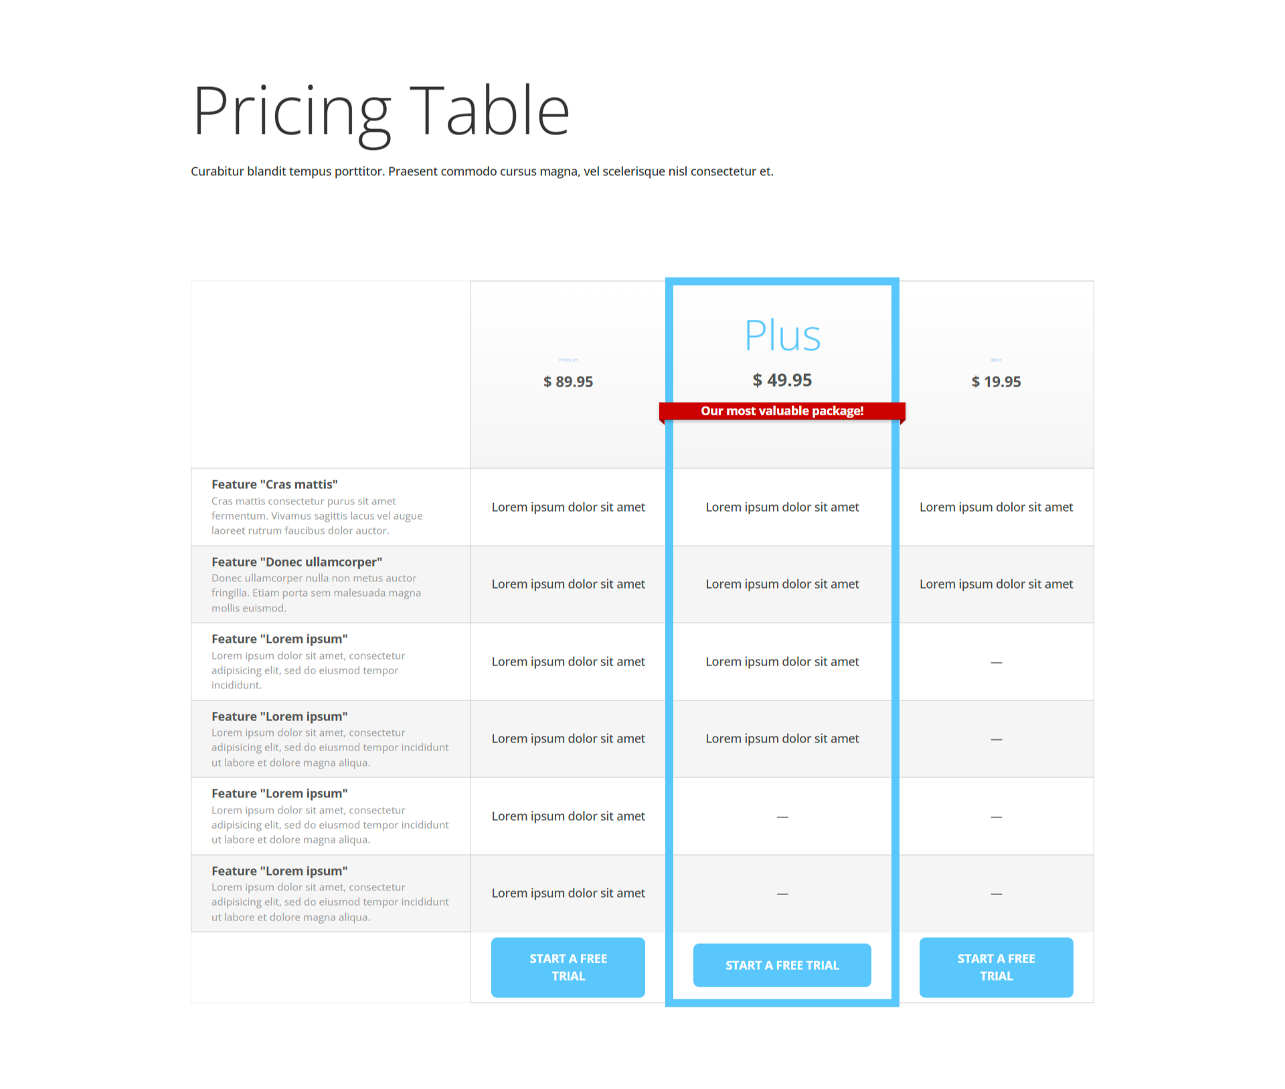
Task: Click the "Cras mattis consectetur purus" description text
Action: [317, 516]
